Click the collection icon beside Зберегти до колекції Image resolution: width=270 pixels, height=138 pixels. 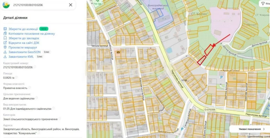coord(5,29)
